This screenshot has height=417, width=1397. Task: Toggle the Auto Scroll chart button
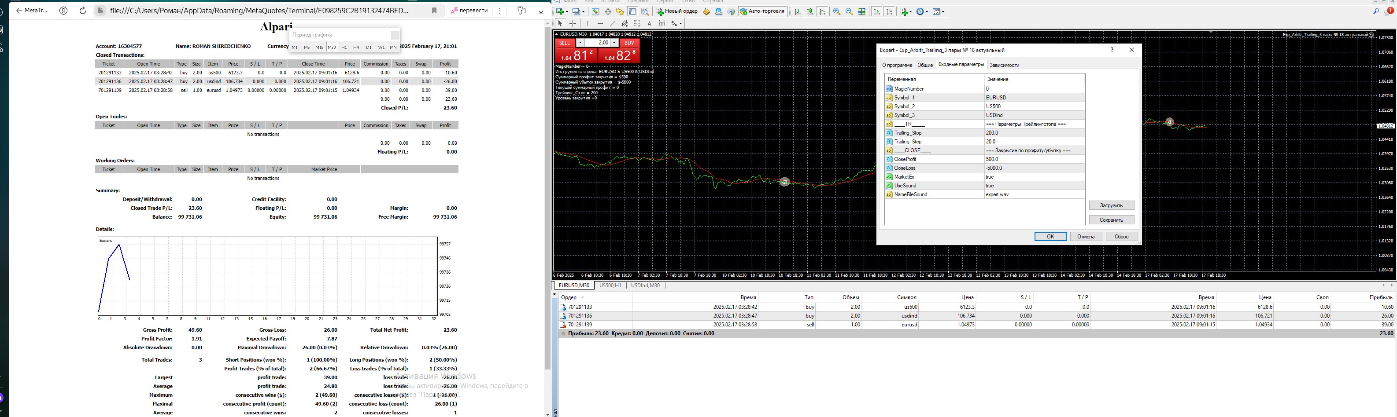(877, 11)
